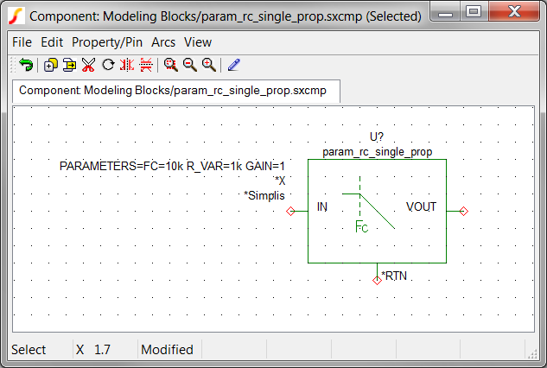
Task: Click the red scissors Cut icon
Action: point(88,65)
